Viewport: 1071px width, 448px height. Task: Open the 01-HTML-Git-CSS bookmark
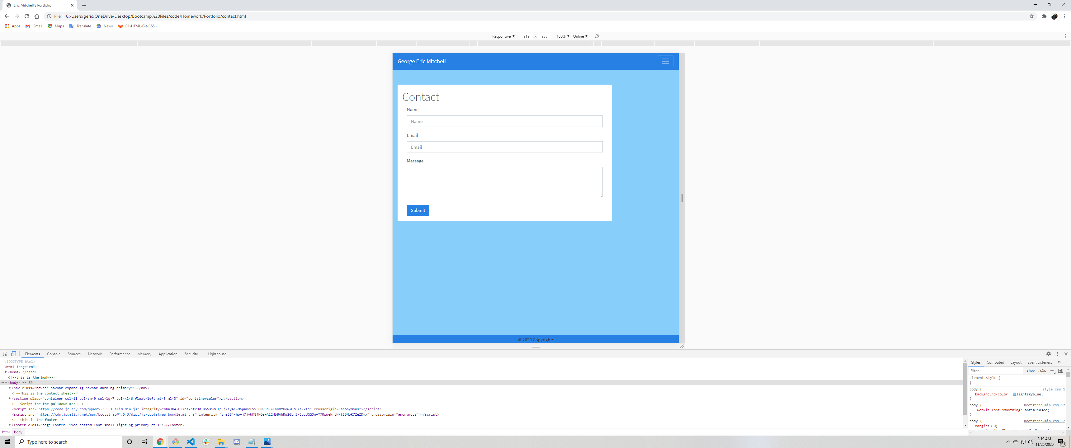tap(139, 26)
